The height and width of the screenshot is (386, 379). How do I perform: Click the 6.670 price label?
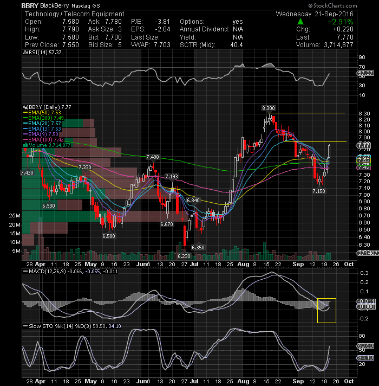[167, 224]
